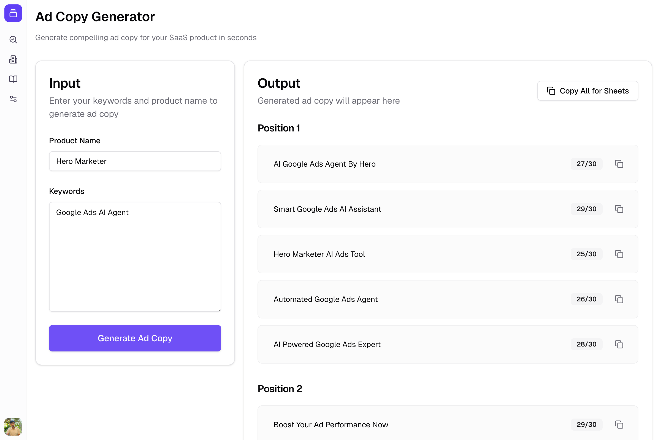
Task: Click the user profile avatar
Action: point(13,427)
